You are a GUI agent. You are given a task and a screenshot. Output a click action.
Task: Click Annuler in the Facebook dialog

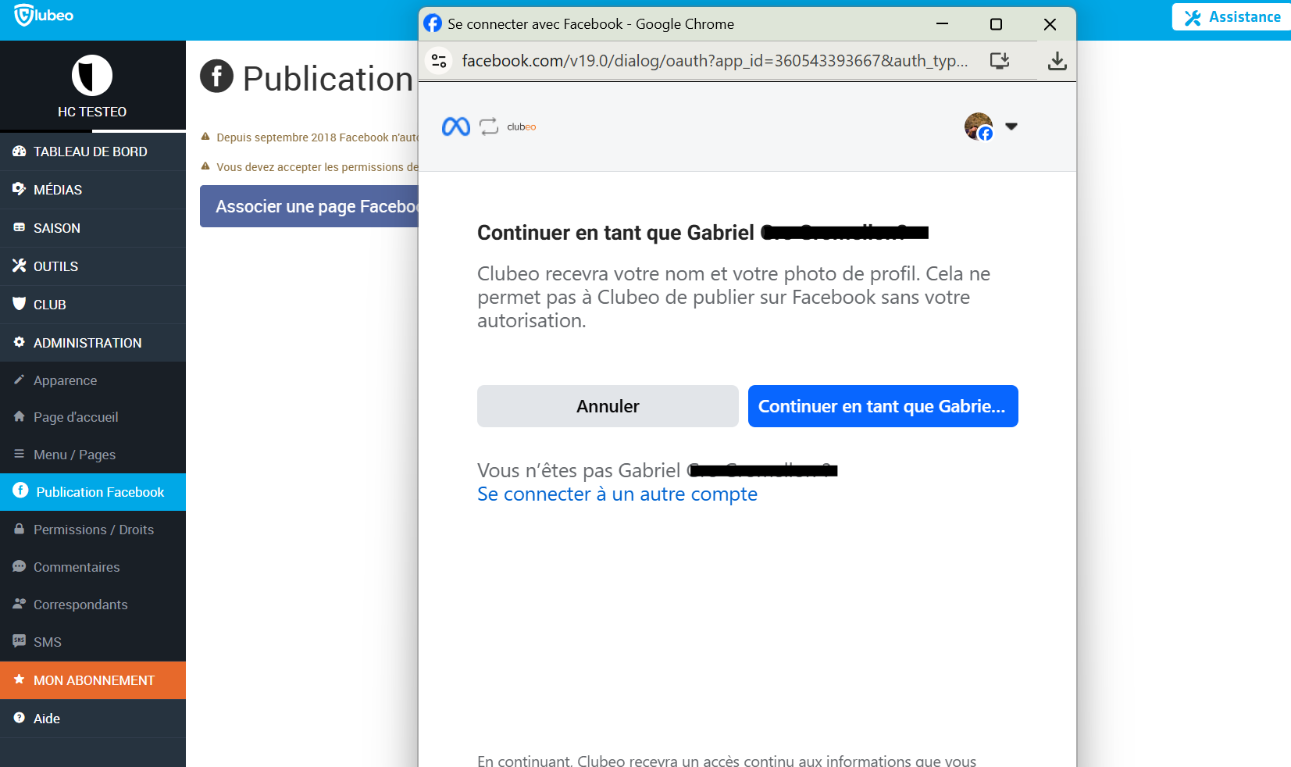[608, 406]
